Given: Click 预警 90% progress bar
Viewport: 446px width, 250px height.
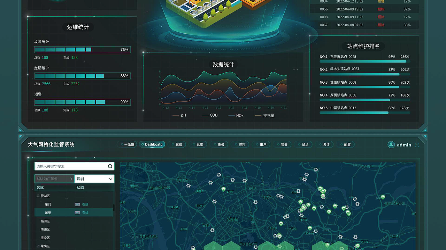Looking at the screenshot, I should [x=83, y=102].
